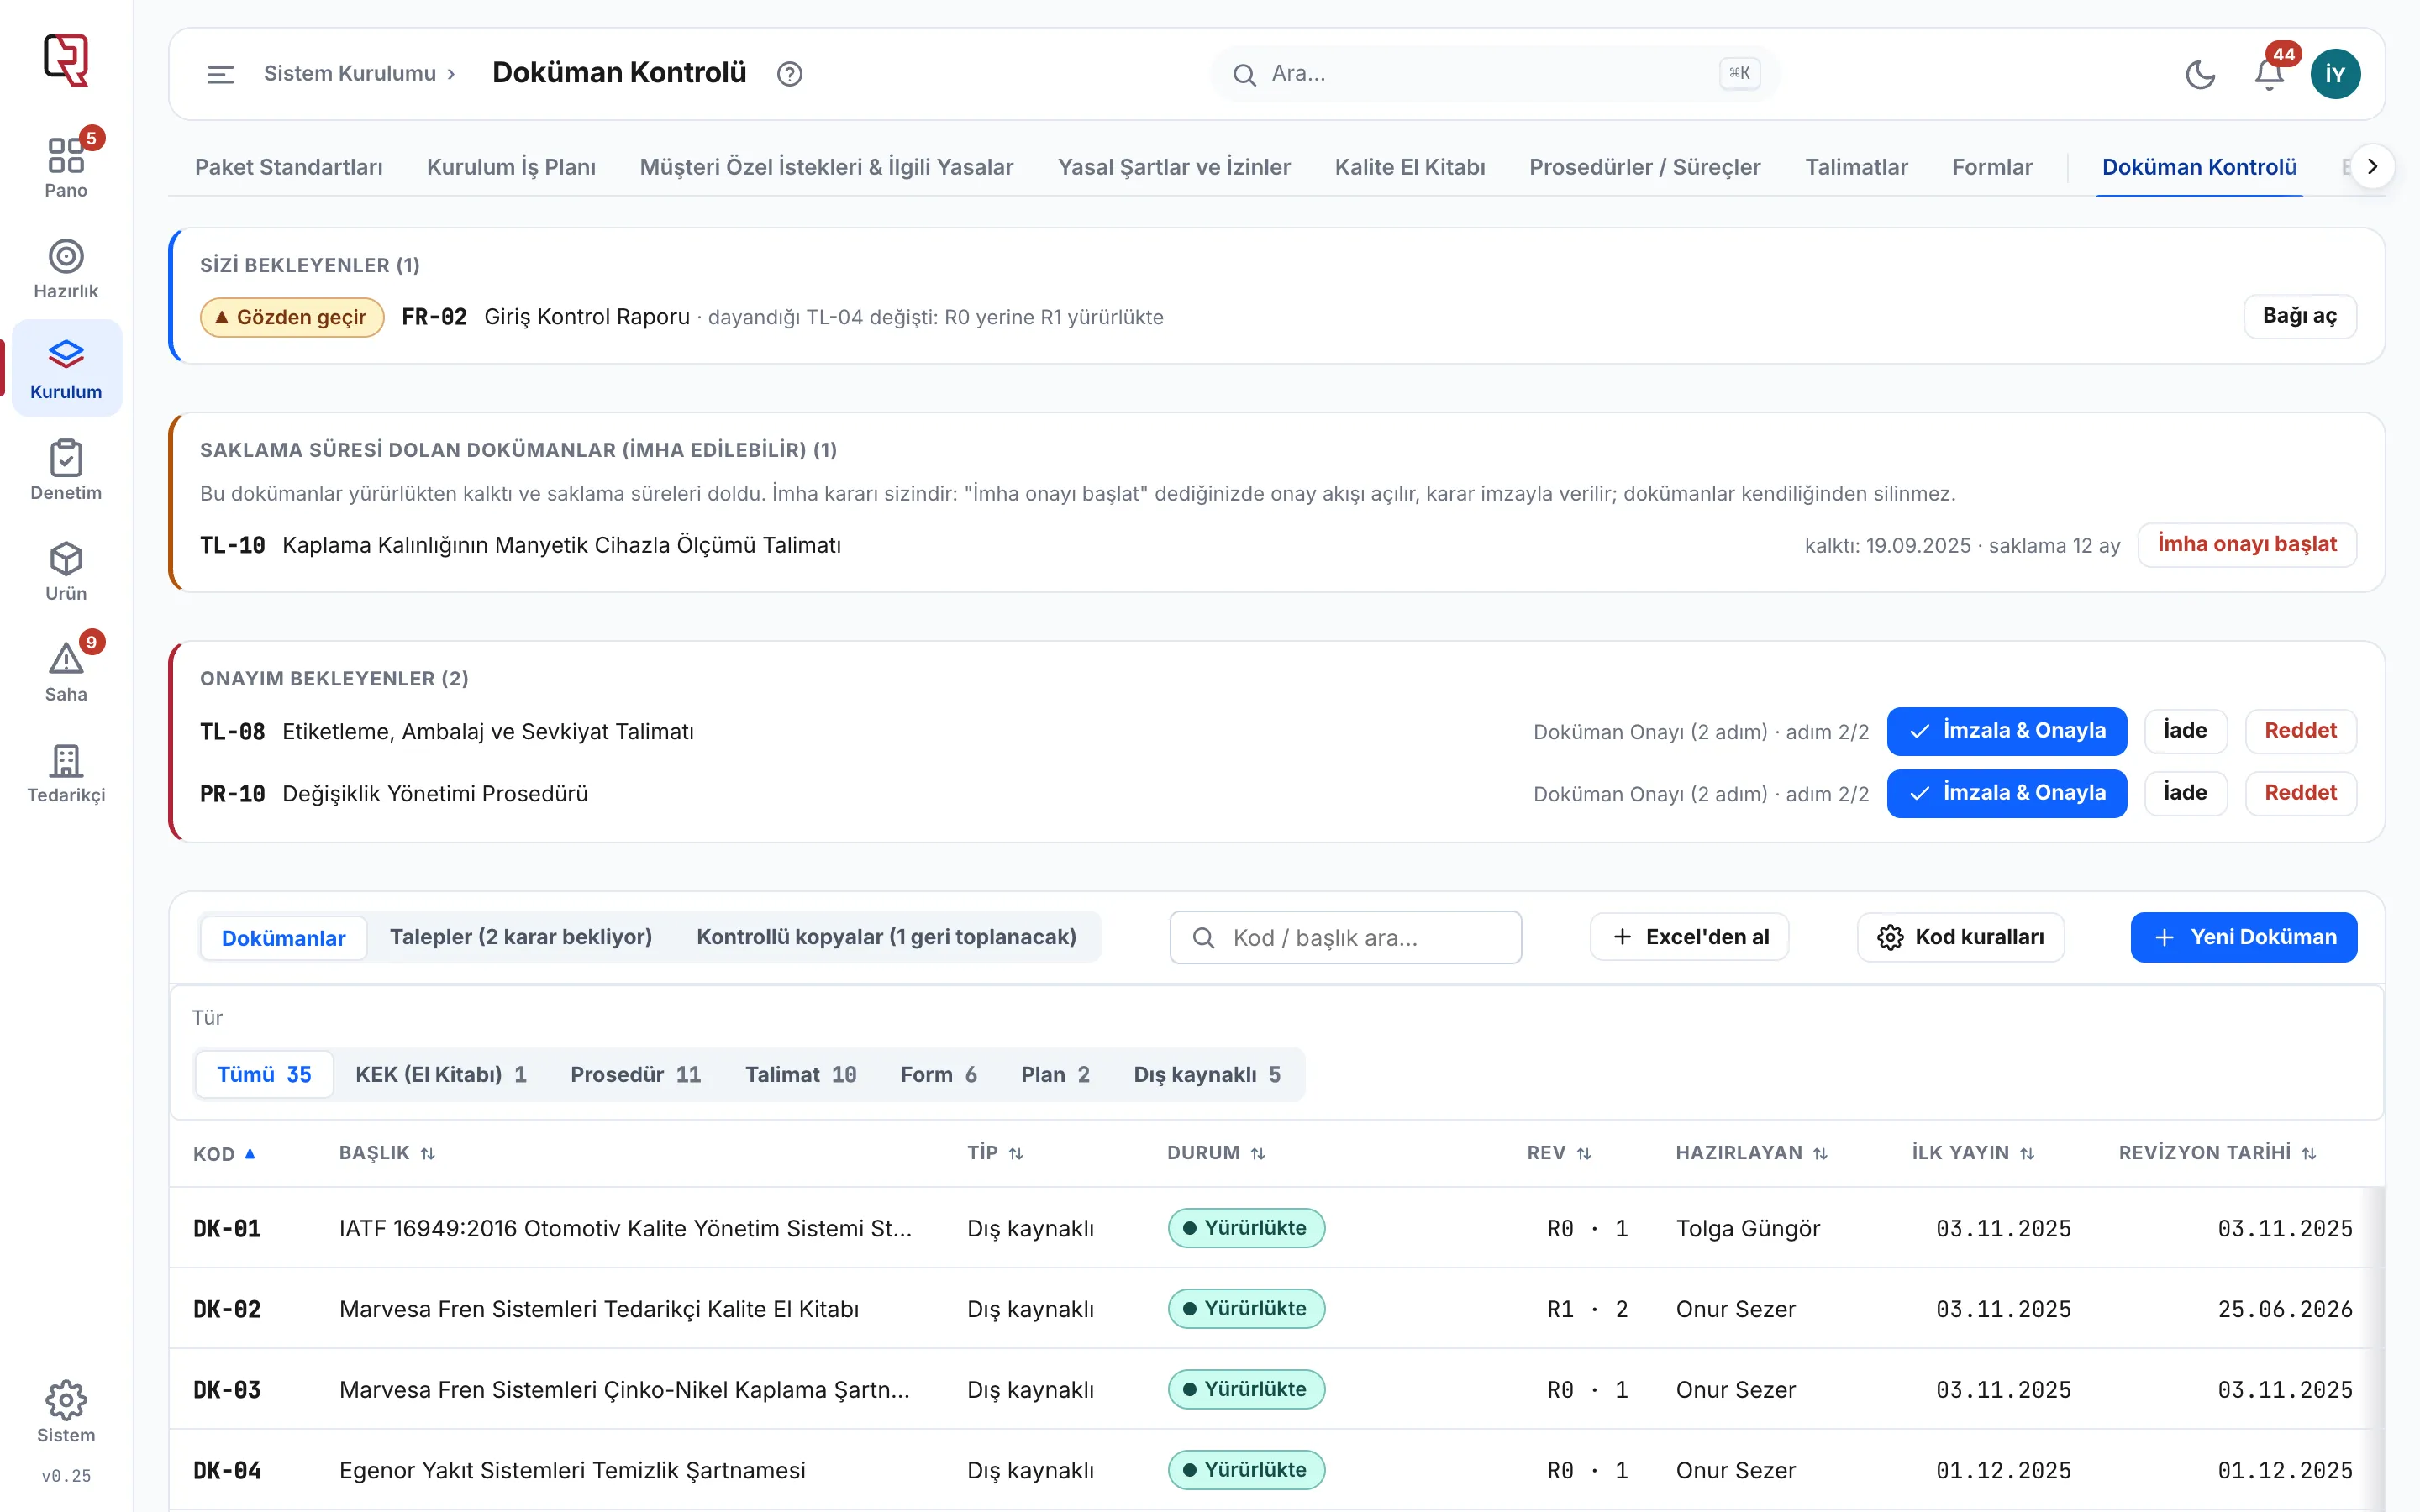The width and height of the screenshot is (2420, 1512).
Task: Click İmzala & Onayla for TL-08
Action: point(2007,731)
